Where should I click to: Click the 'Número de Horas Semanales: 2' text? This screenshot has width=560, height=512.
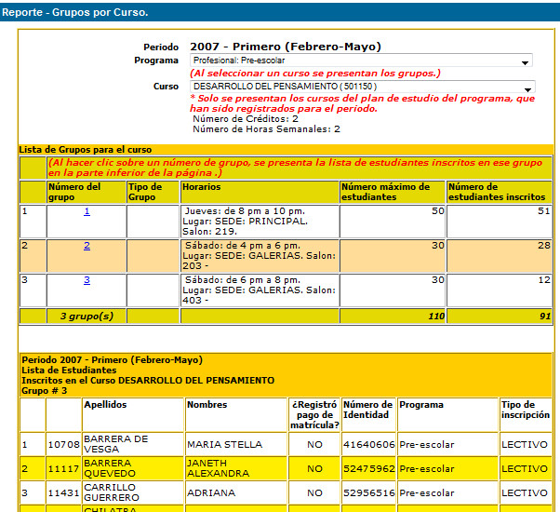click(x=266, y=129)
